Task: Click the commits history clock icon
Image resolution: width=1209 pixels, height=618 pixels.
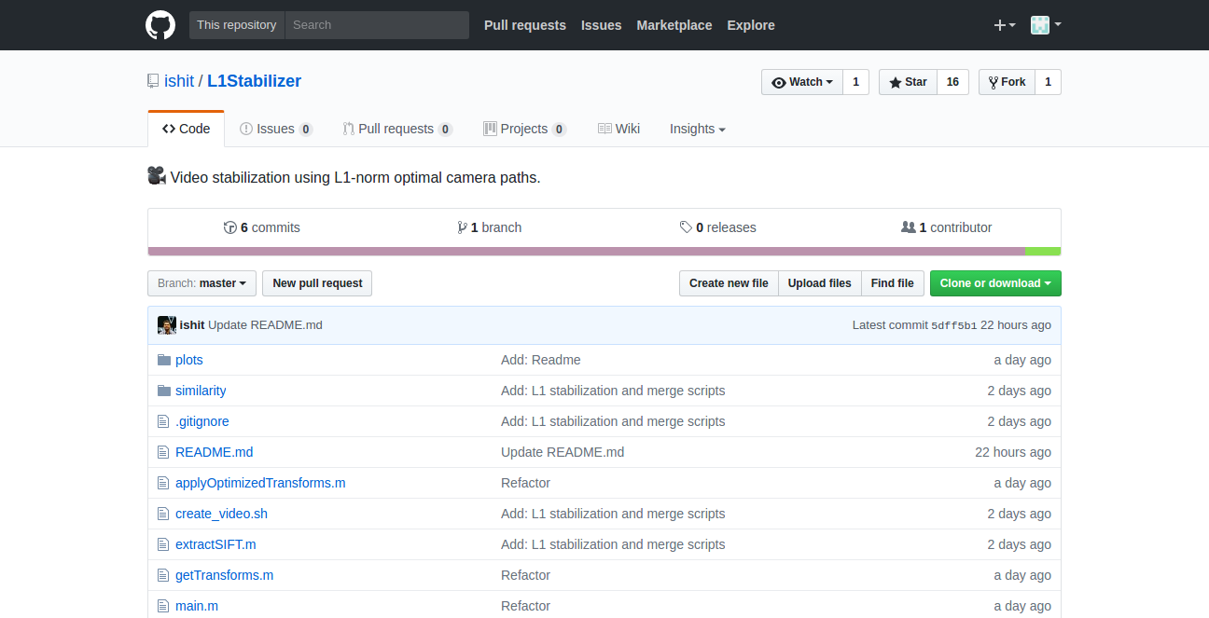Action: coord(230,227)
